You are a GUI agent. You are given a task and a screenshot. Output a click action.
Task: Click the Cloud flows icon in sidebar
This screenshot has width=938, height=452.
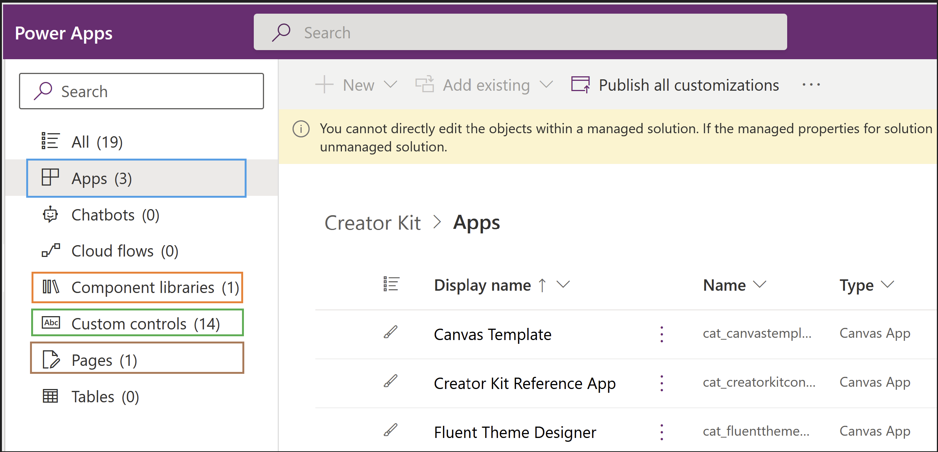(51, 250)
